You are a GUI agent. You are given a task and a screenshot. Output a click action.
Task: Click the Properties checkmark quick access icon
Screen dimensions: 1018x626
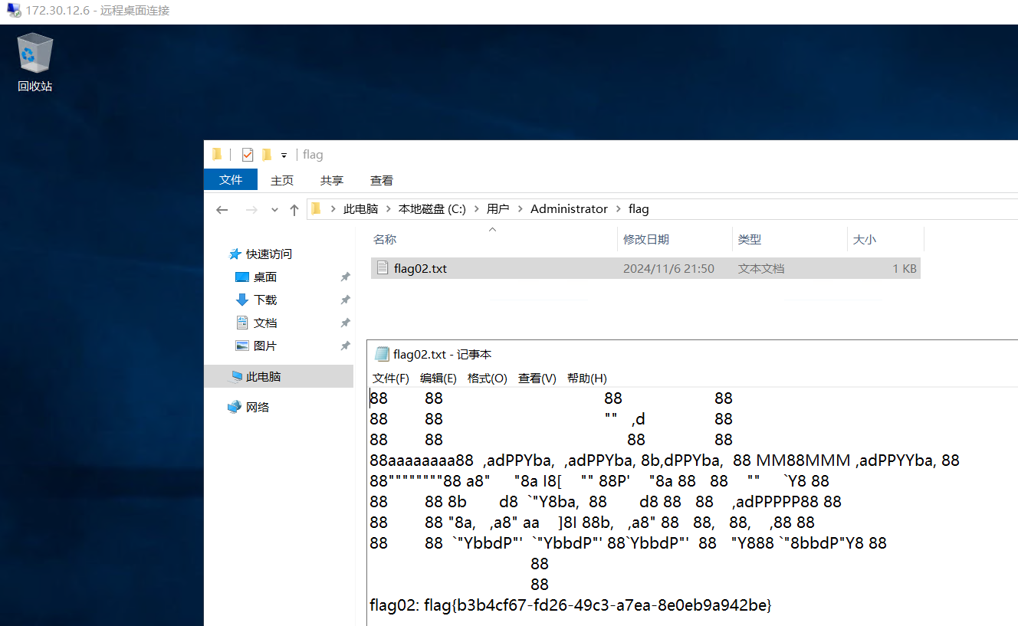pos(247,155)
